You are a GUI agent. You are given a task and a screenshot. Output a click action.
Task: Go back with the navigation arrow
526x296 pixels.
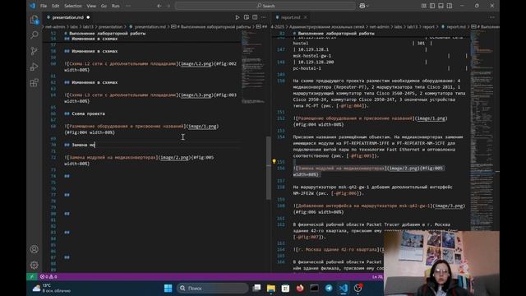[159, 6]
